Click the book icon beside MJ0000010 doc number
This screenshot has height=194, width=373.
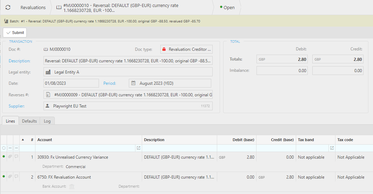pos(46,49)
